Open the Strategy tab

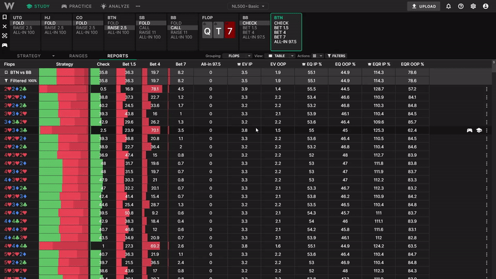[29, 56]
